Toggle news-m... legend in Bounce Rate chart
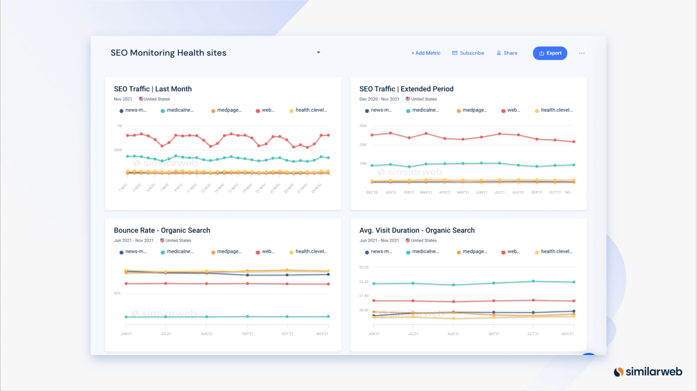 (x=133, y=252)
